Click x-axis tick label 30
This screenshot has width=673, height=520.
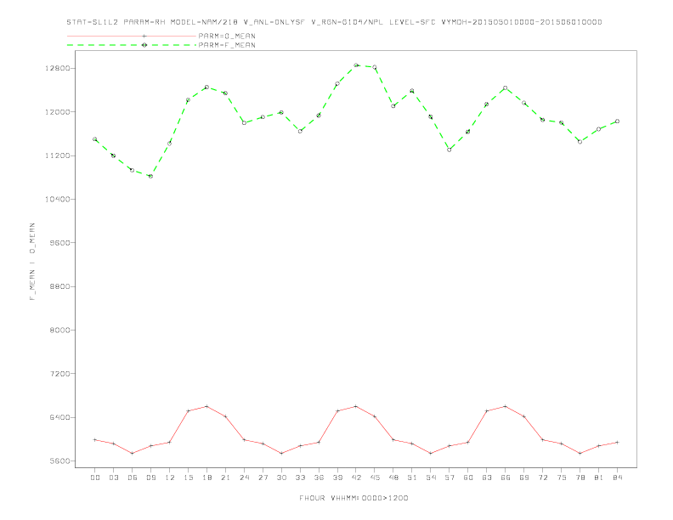[281, 478]
